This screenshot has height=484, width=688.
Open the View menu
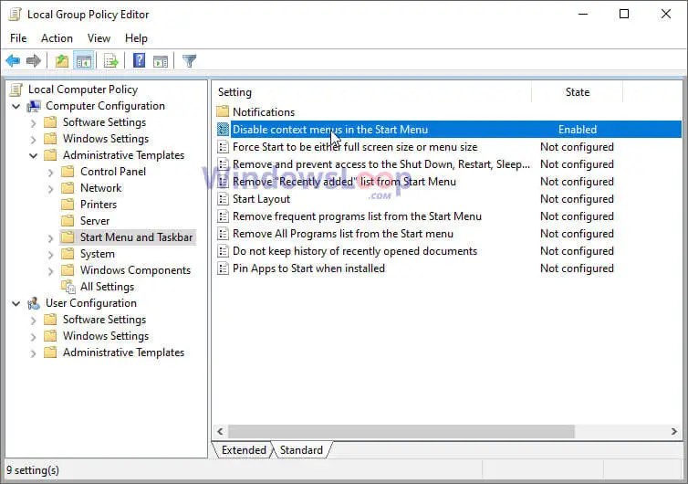point(99,38)
